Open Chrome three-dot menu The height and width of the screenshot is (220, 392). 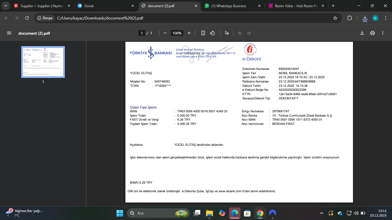click(x=386, y=18)
